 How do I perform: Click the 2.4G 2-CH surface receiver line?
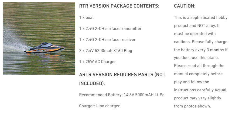click(107, 40)
